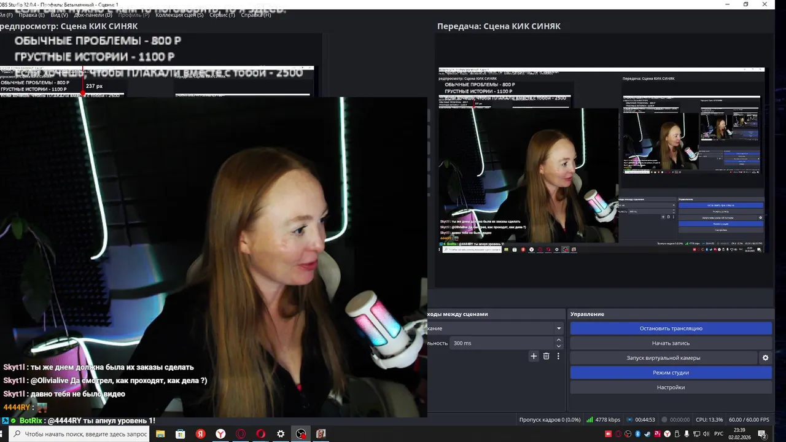786x442 pixels.
Task: Increase transition duration with up arrow
Action: (558, 340)
